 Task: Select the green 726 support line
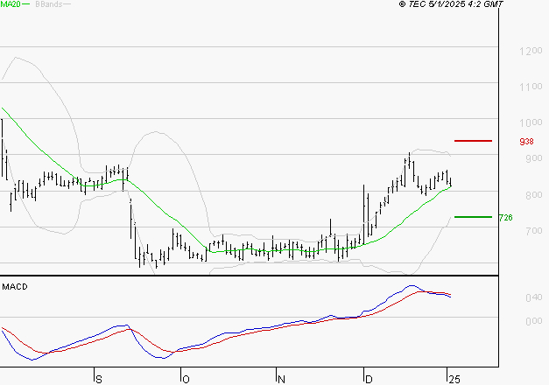pos(473,216)
